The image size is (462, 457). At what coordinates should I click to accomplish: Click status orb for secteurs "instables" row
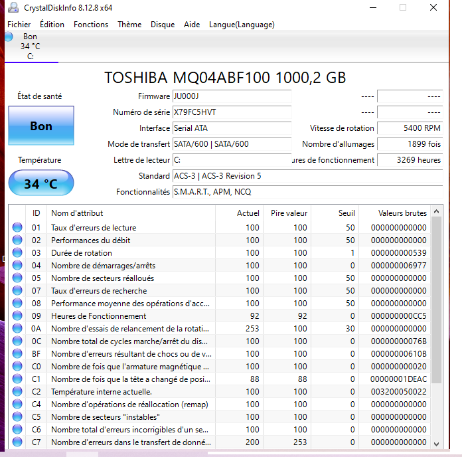point(17,417)
